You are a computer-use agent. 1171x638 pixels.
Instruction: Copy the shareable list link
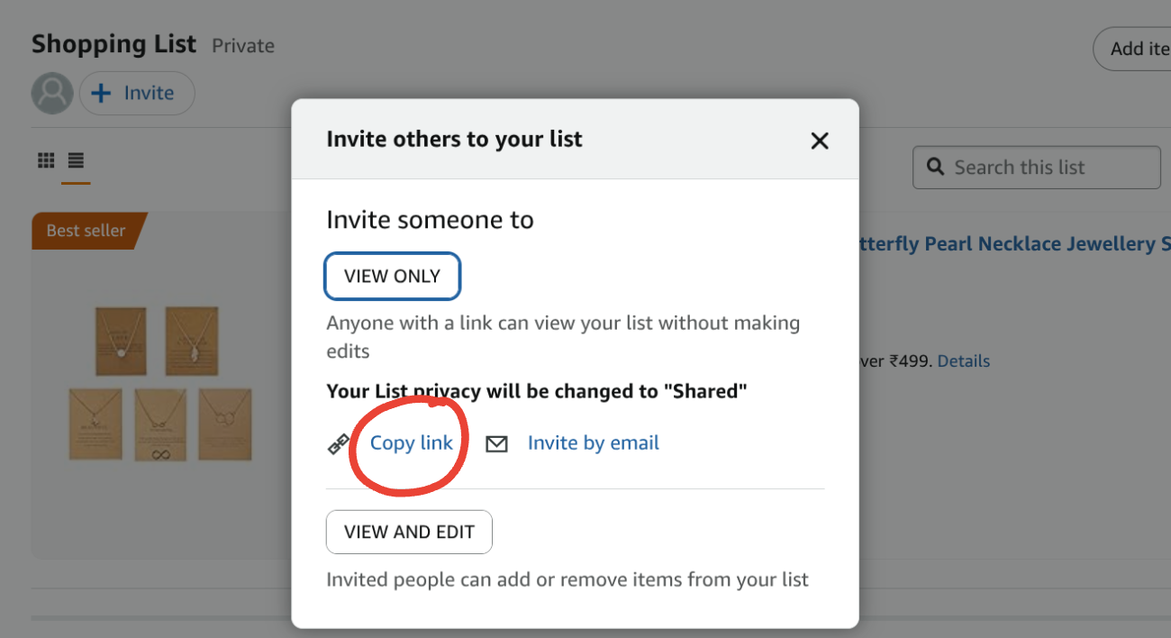(x=411, y=442)
